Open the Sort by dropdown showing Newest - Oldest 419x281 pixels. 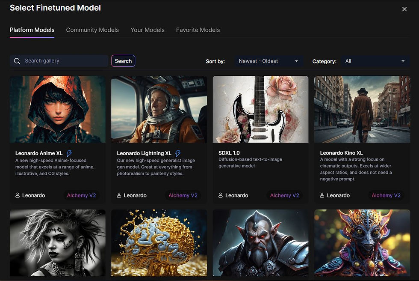pyautogui.click(x=268, y=61)
